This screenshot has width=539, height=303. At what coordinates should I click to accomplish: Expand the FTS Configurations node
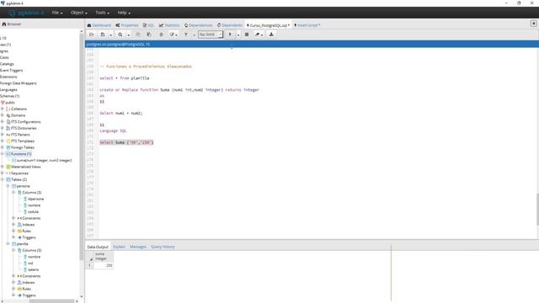tap(3, 121)
